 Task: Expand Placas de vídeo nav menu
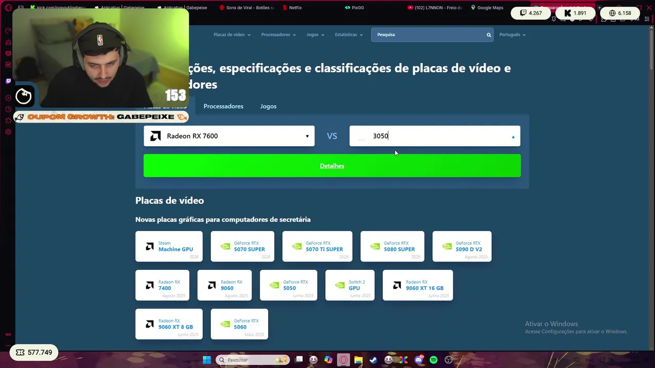[x=232, y=35]
